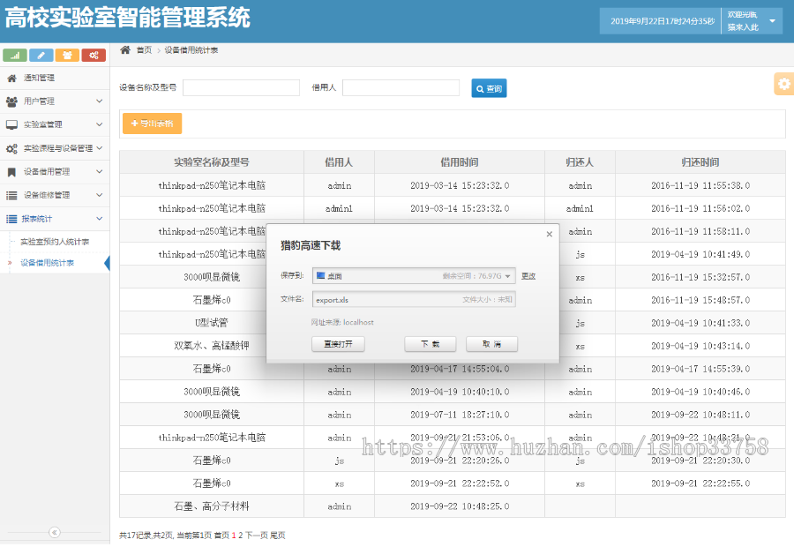
Task: Open the save location dropdown next to 76.97G
Action: (x=507, y=276)
